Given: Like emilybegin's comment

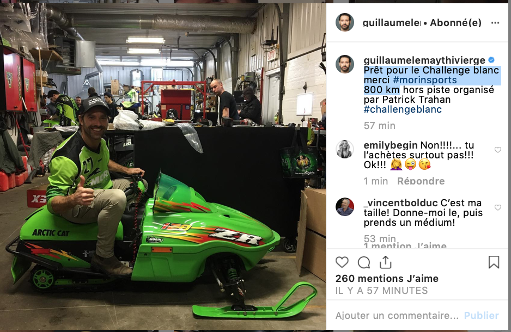Looking at the screenshot, I should [497, 150].
